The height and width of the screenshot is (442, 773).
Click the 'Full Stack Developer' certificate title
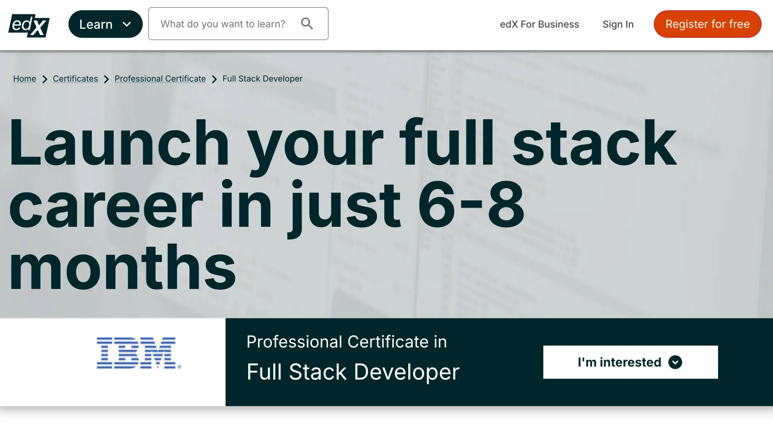(x=352, y=372)
